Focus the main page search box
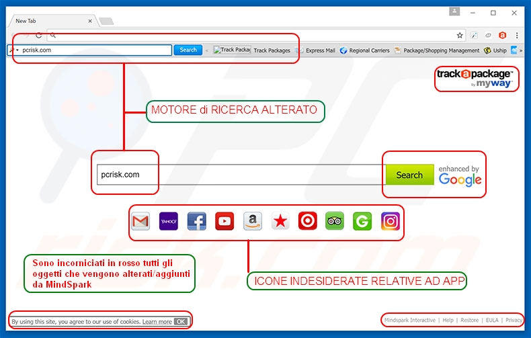This screenshot has width=531, height=338. click(241, 175)
